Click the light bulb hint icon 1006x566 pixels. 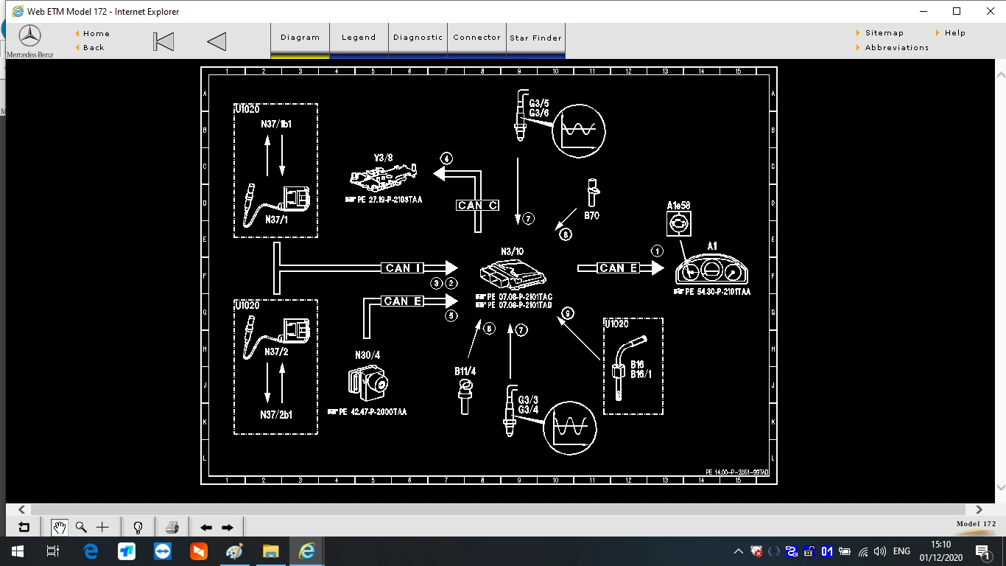tap(138, 527)
